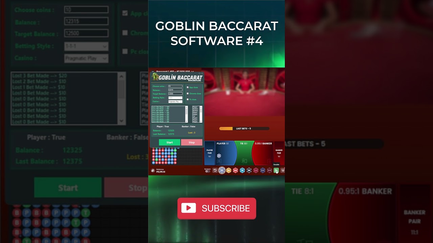This screenshot has width=433, height=243.
Task: Click the bet log list scrollbar
Action: (x=186, y=114)
